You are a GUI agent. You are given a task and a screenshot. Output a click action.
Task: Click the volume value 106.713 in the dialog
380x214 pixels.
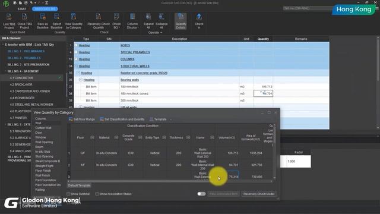233,153
